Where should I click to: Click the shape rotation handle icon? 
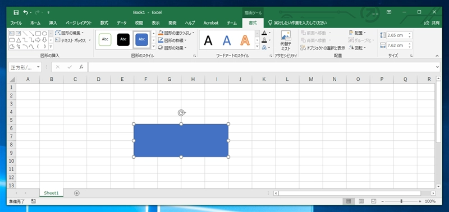coord(181,113)
